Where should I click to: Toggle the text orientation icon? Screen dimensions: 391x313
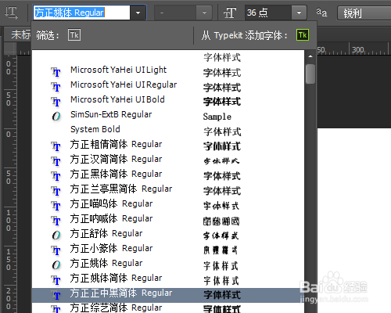pos(12,13)
